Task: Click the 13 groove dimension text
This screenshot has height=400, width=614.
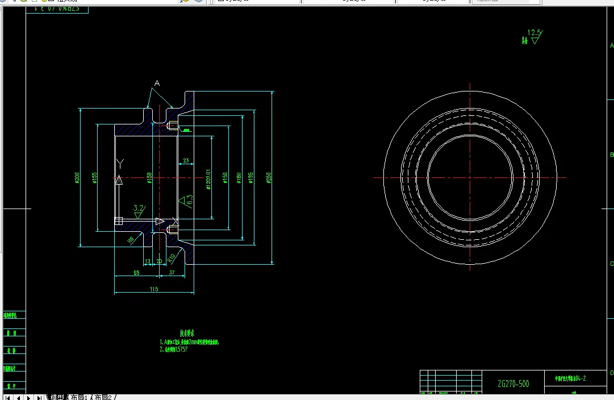Action: (x=148, y=261)
